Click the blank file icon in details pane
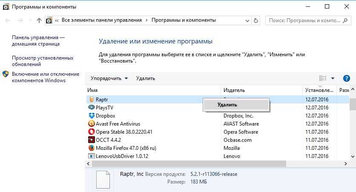 point(103,180)
